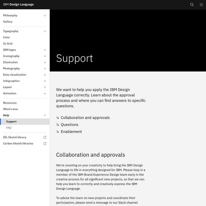This screenshot has height=206, width=206.
Task: Click the Data visualization label
Action: (x=14, y=75)
